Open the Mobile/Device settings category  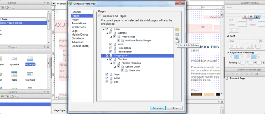coord(80,34)
